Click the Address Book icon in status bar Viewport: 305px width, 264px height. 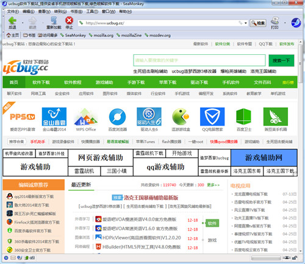pyautogui.click(x=26, y=258)
